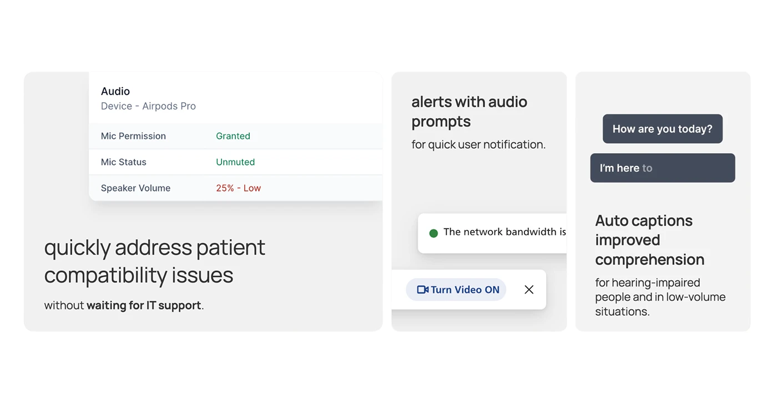777x393 pixels.
Task: Select the Mic Permission row
Action: pyautogui.click(x=236, y=136)
